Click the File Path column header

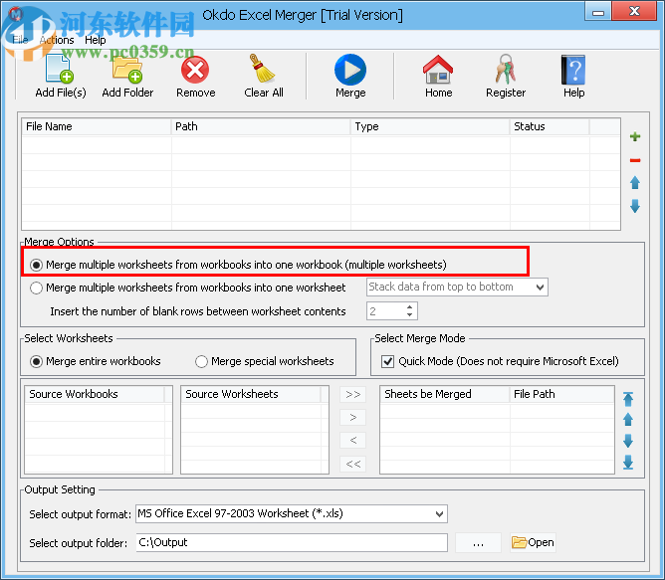click(x=561, y=394)
